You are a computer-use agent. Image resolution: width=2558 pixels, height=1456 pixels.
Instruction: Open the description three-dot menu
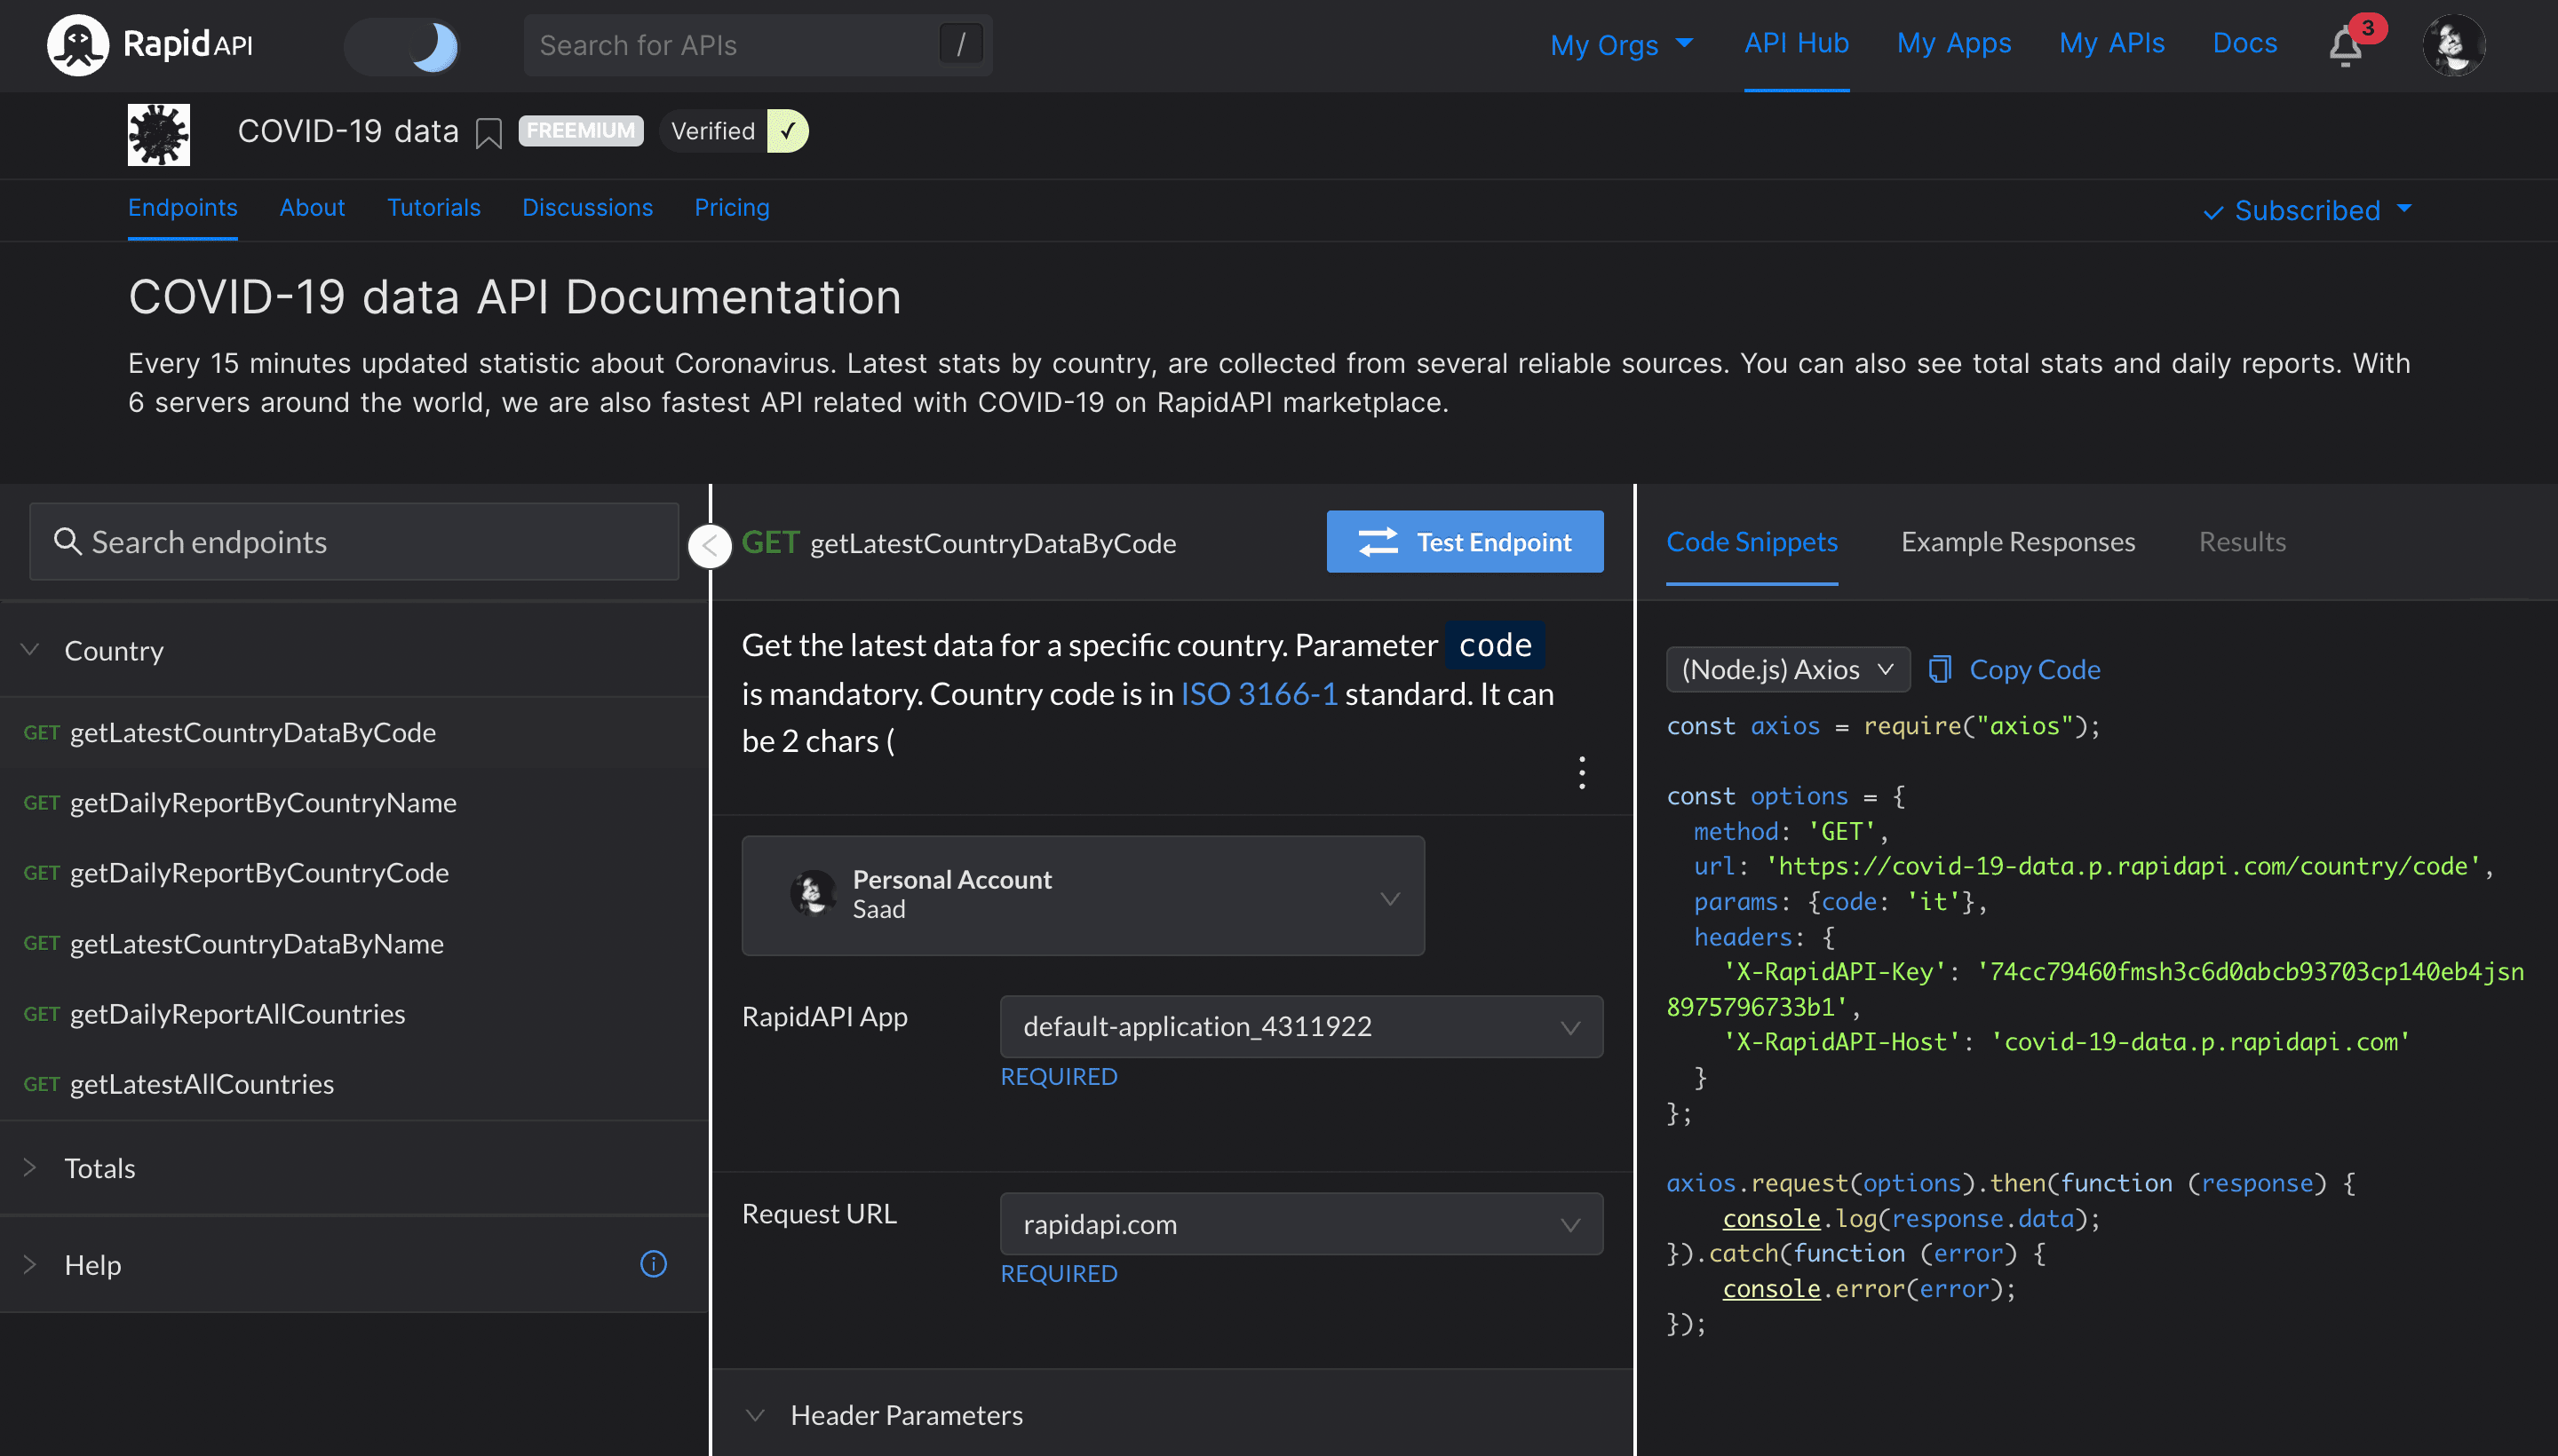coord(1582,773)
